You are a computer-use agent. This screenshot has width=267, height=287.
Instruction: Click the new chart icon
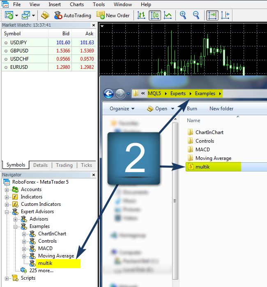pyautogui.click(x=9, y=16)
